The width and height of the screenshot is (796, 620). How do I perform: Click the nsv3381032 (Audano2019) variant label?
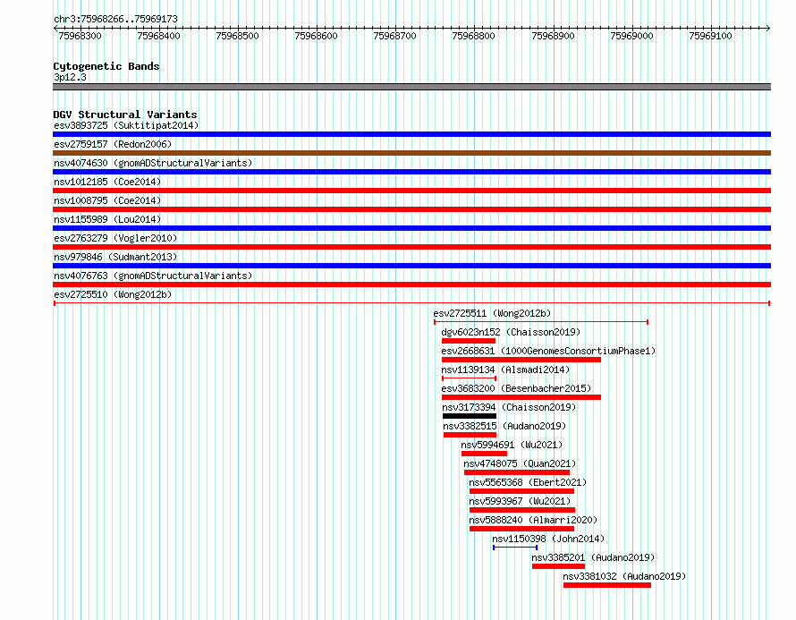click(x=624, y=576)
